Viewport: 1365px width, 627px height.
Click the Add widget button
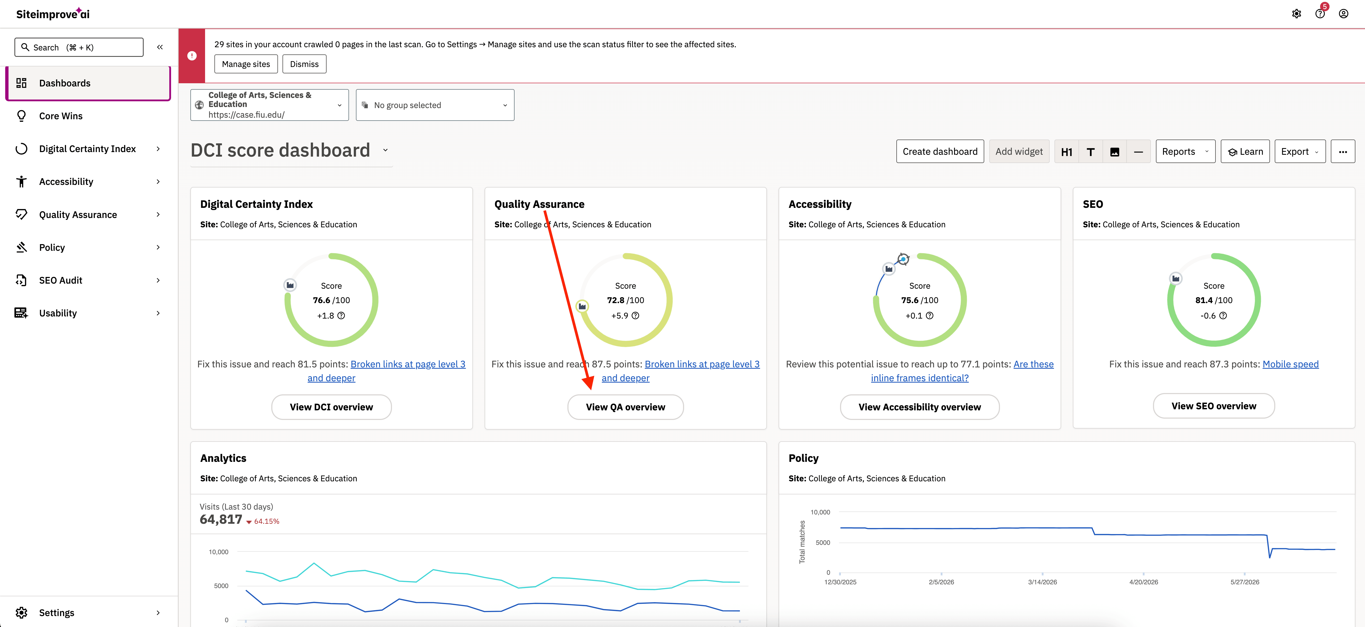[x=1019, y=152]
